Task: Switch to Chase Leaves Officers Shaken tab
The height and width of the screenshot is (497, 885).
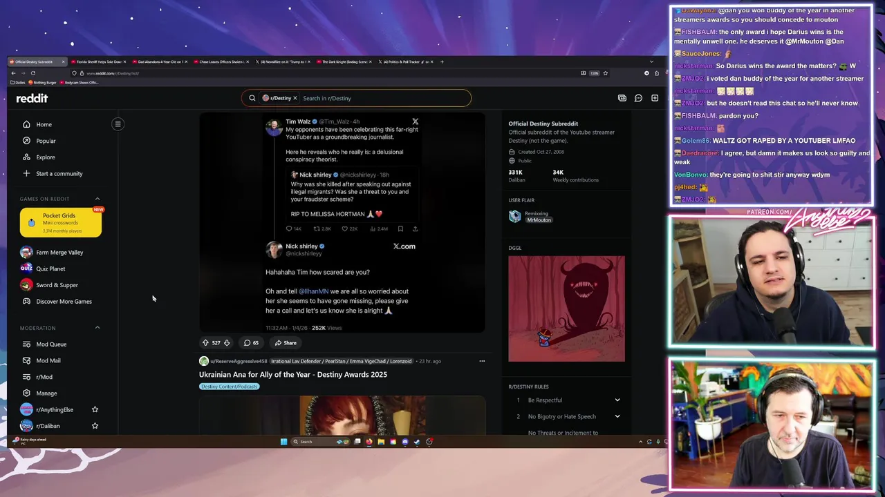Action: click(221, 61)
